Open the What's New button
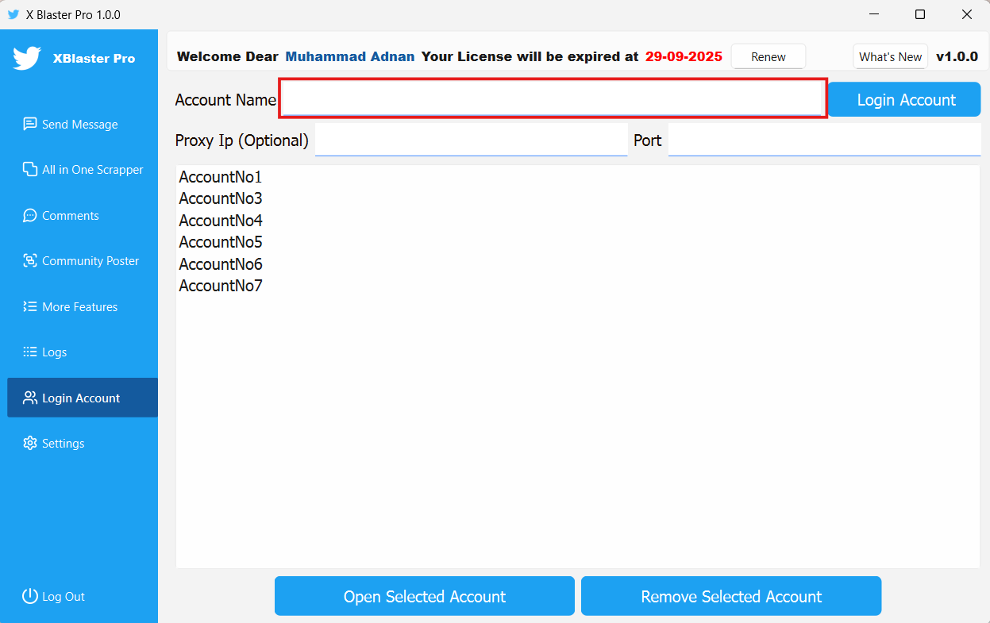This screenshot has width=990, height=623. [890, 56]
